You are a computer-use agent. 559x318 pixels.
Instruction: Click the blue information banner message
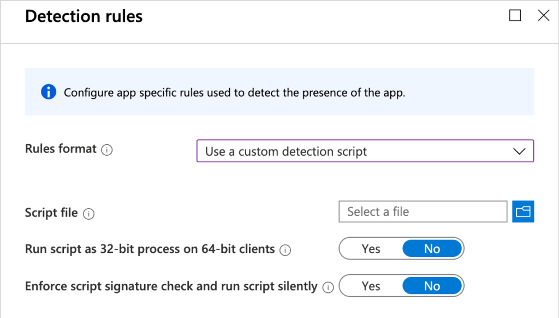pos(229,92)
